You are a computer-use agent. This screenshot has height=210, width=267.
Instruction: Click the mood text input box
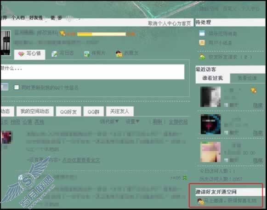(x=92, y=72)
